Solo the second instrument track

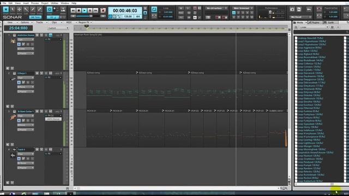pyautogui.click(x=41, y=73)
